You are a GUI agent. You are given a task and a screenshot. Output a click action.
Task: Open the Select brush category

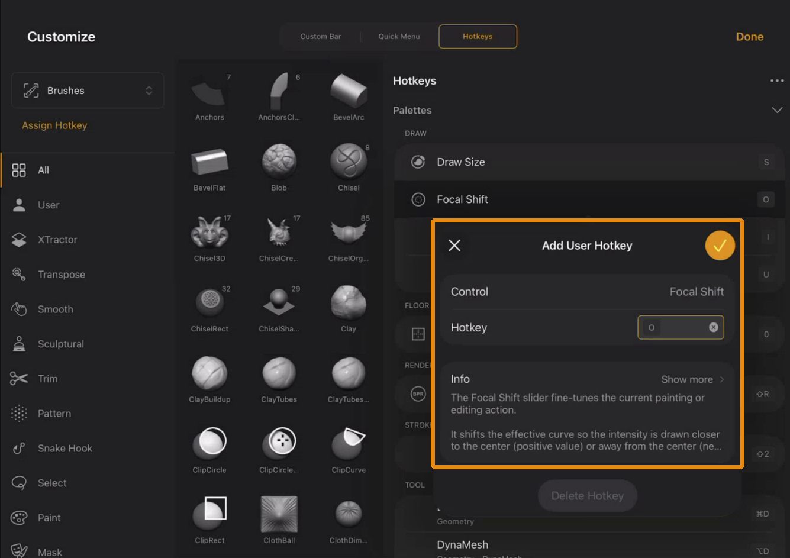click(x=88, y=483)
